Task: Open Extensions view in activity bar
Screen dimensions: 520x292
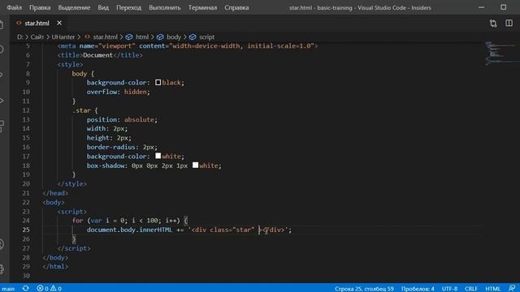Action: tap(2, 126)
